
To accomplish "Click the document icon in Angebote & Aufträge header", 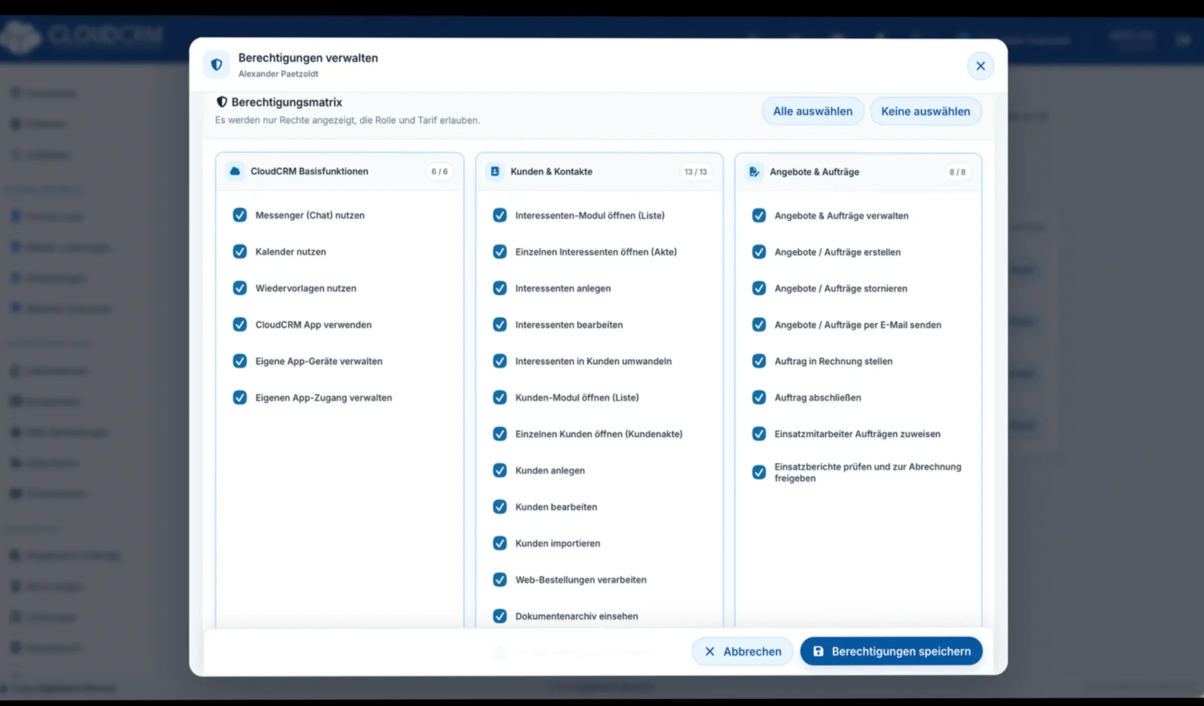I will click(754, 172).
